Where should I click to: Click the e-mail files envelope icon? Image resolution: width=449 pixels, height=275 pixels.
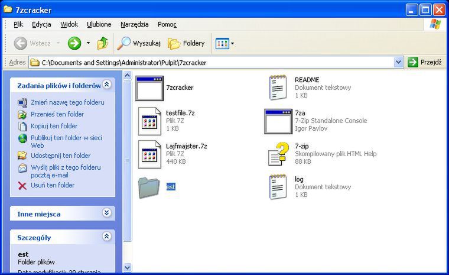coord(22,168)
